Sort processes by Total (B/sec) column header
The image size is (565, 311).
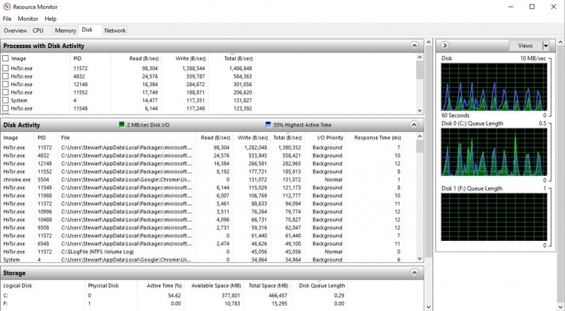(x=238, y=59)
